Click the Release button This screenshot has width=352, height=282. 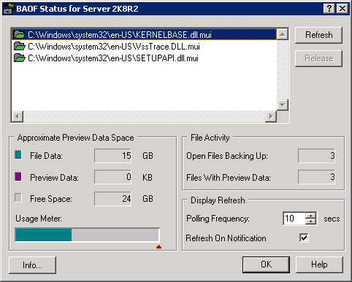click(318, 58)
